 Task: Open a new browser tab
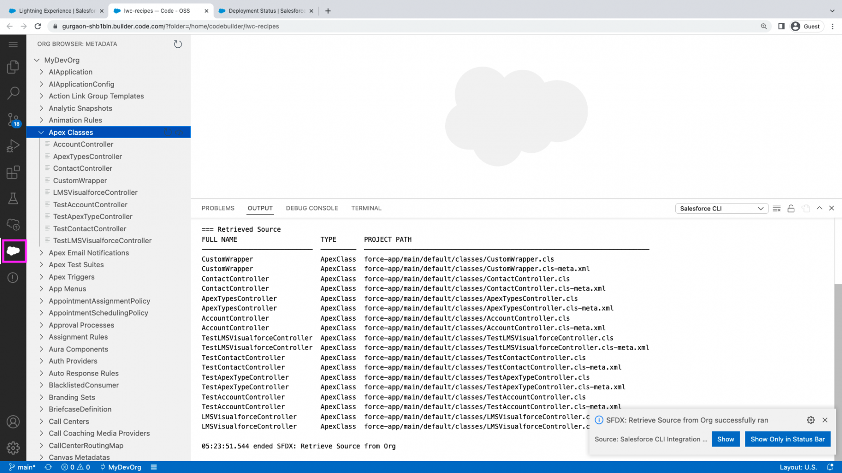point(328,11)
